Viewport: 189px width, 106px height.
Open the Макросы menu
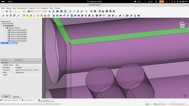pos(32,8)
